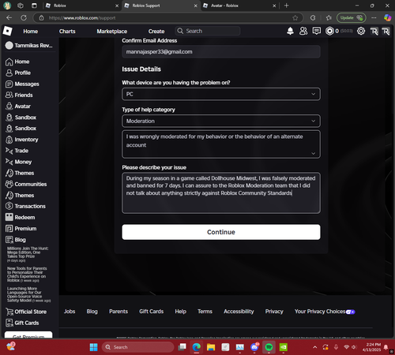Image resolution: width=395 pixels, height=355 pixels.
Task: Open Communities in the sidebar
Action: [x=26, y=184]
